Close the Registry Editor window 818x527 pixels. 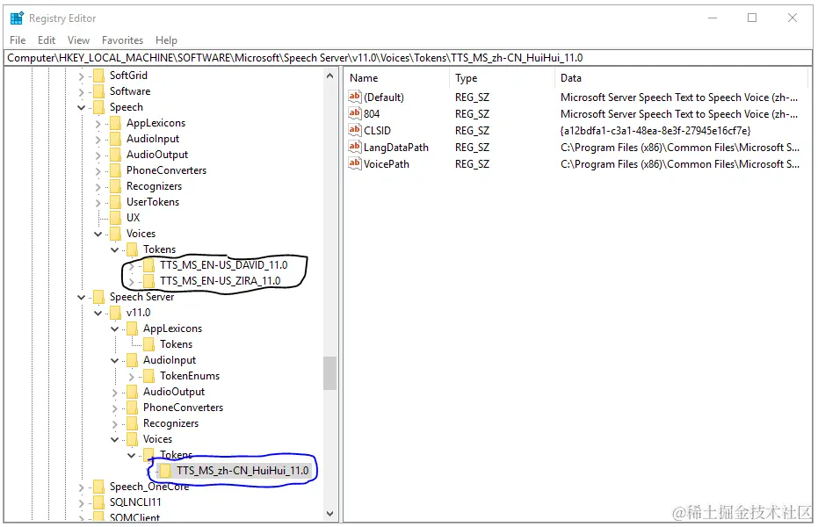pyautogui.click(x=793, y=18)
